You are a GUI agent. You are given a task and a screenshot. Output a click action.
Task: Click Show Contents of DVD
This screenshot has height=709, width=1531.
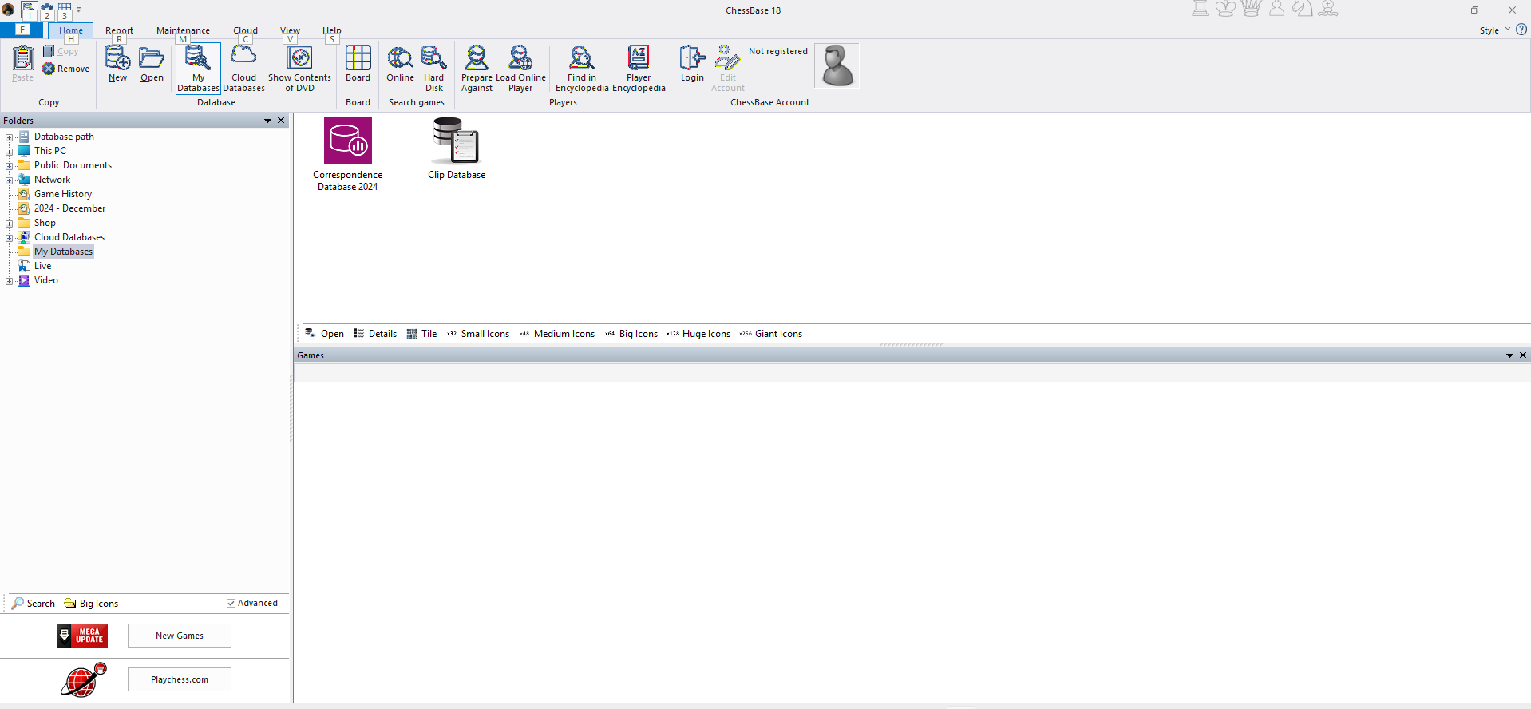pyautogui.click(x=299, y=69)
